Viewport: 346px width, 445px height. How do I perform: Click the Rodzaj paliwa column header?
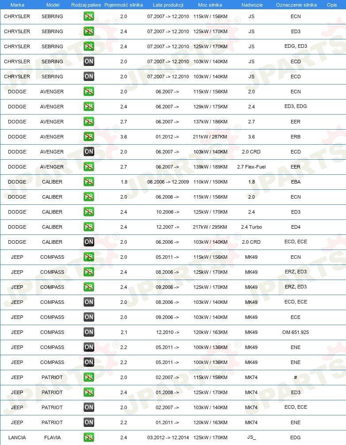tap(86, 5)
